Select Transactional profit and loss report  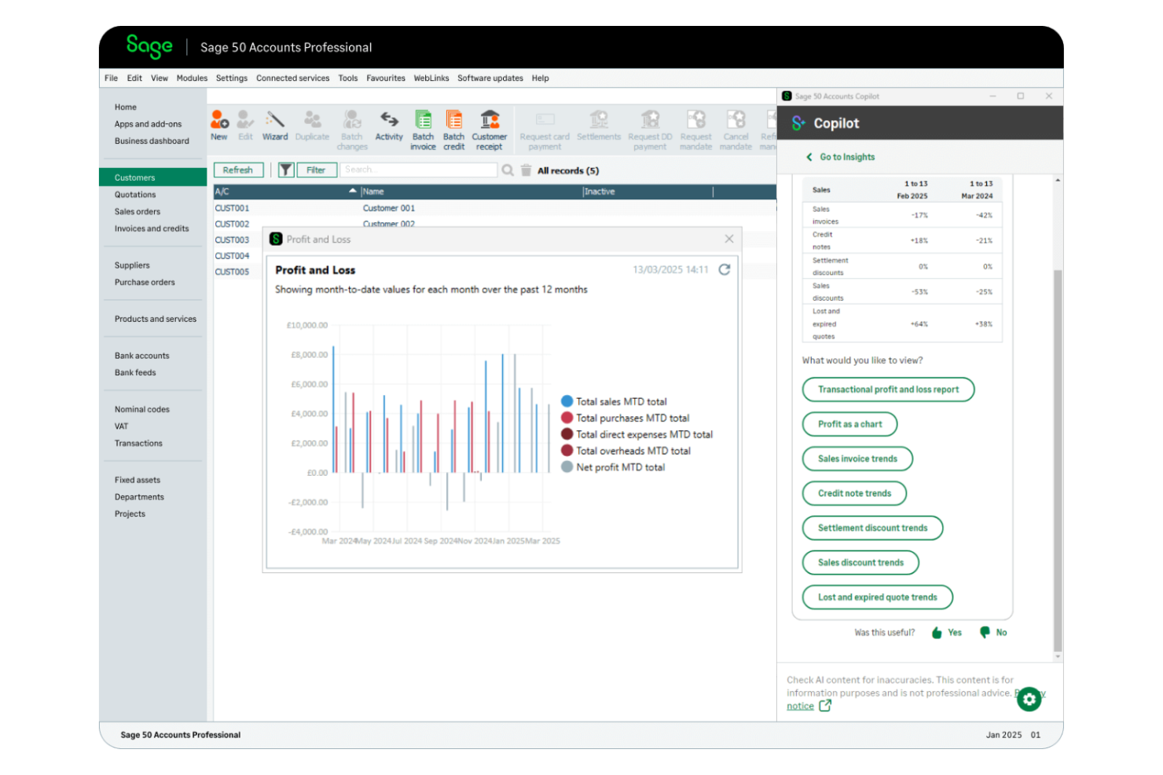click(x=888, y=389)
